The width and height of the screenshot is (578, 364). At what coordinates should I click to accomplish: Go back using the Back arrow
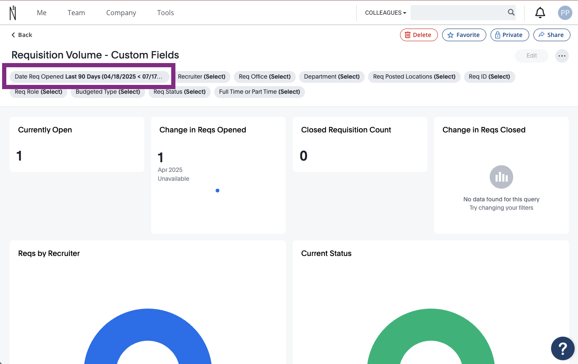pos(22,35)
